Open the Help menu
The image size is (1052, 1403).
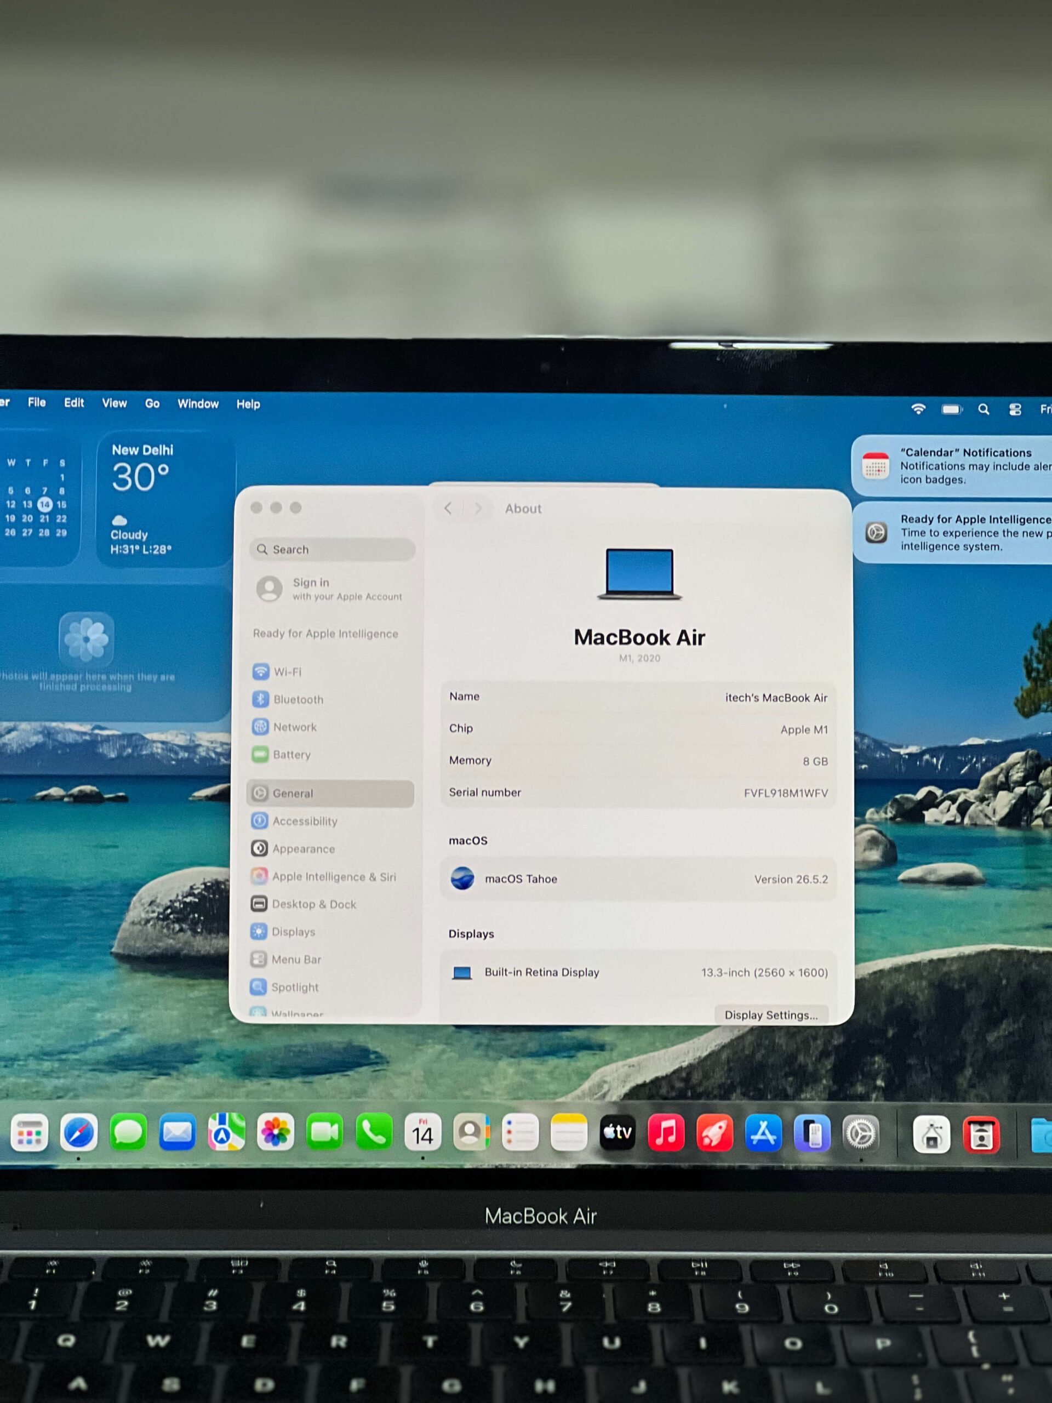(x=249, y=404)
